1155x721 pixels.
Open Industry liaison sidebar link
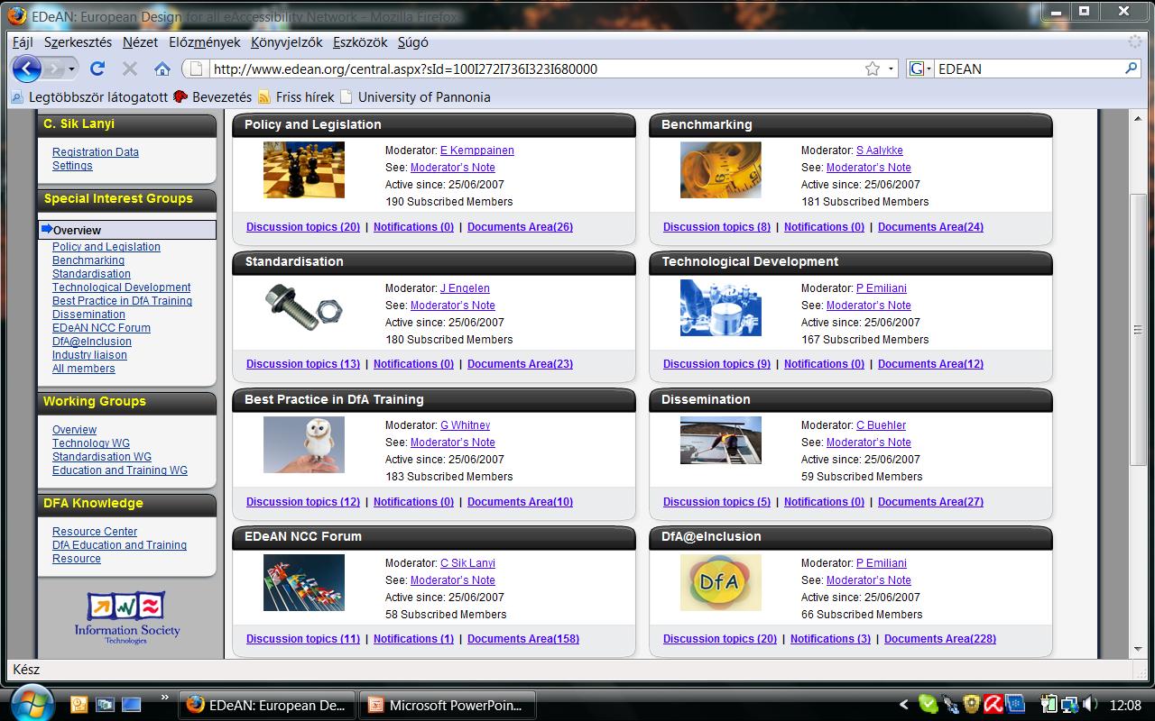pos(89,355)
